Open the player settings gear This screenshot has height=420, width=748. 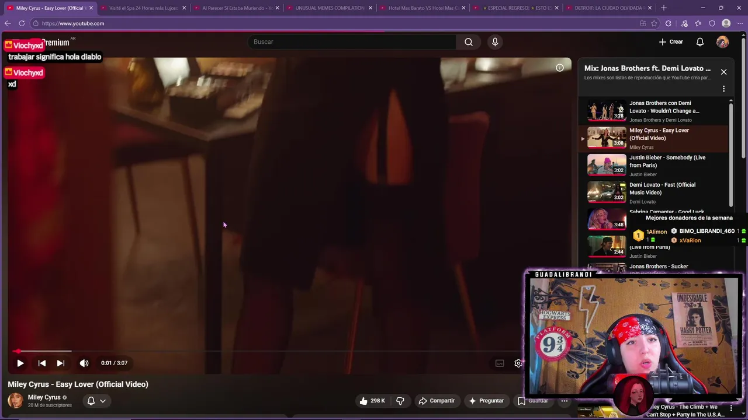click(x=518, y=363)
